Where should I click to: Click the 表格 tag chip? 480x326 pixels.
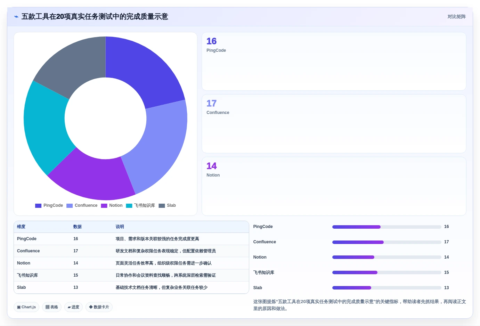[x=52, y=307]
